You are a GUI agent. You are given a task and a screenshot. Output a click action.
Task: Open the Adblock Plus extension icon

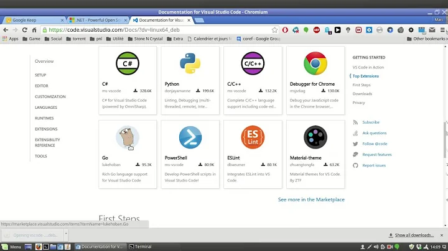coord(317,30)
